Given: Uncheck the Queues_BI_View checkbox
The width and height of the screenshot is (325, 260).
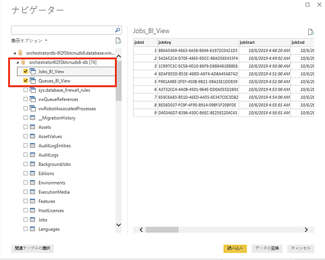Looking at the screenshot, I should tap(25, 81).
